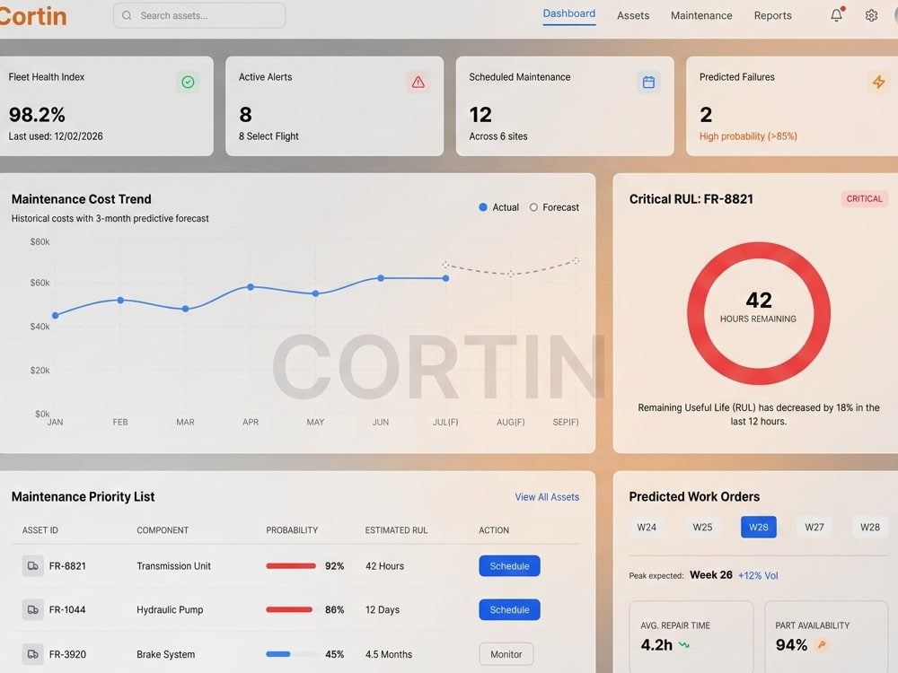Click the FR-3920 asset ID
Viewport: 898px width, 673px height.
67,654
